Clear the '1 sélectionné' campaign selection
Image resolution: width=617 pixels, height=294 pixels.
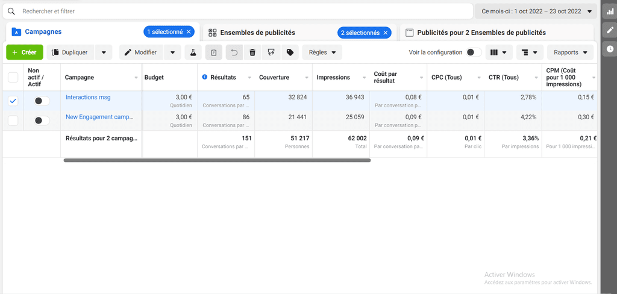pyautogui.click(x=189, y=32)
